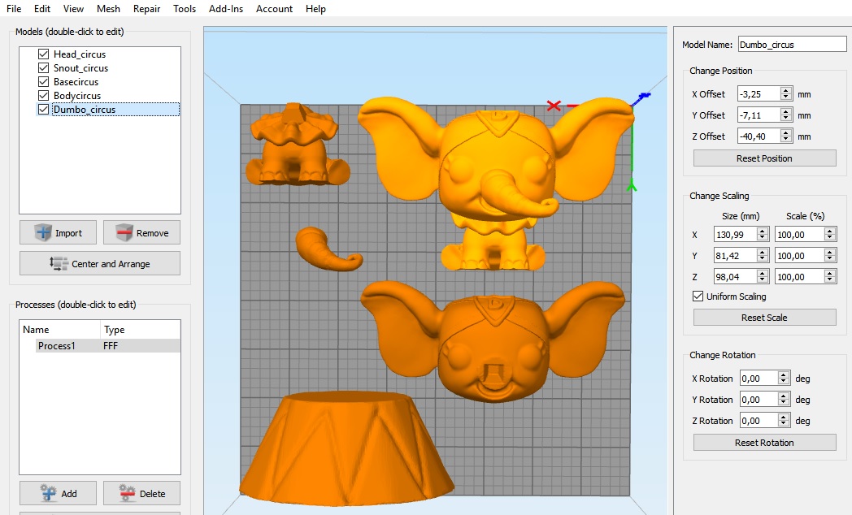This screenshot has height=515, width=852.
Task: Open the Account menu
Action: click(275, 9)
